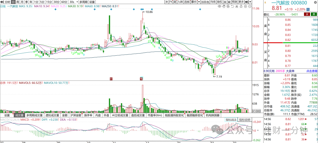Zoom in with the plus circle icon
Image resolution: width=318 pixels, height=143 pixels.
pyautogui.click(x=245, y=6)
